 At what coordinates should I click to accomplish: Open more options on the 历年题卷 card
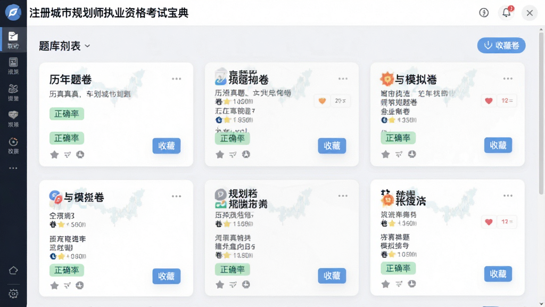[177, 79]
